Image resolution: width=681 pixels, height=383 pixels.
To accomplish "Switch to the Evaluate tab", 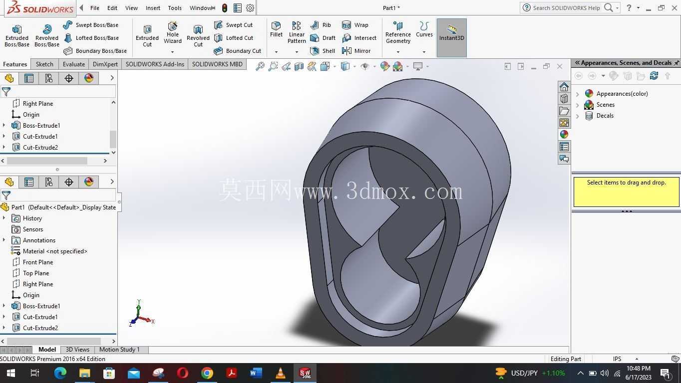I will [x=74, y=64].
